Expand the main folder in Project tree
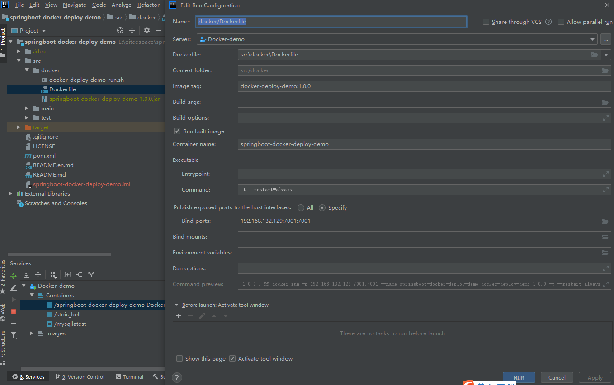 [x=27, y=108]
